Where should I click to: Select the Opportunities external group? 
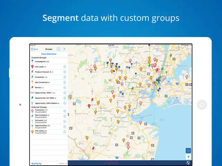tap(49, 127)
